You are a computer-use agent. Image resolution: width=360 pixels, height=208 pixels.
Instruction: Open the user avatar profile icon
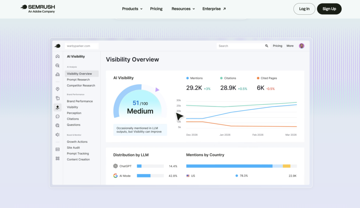(301, 46)
